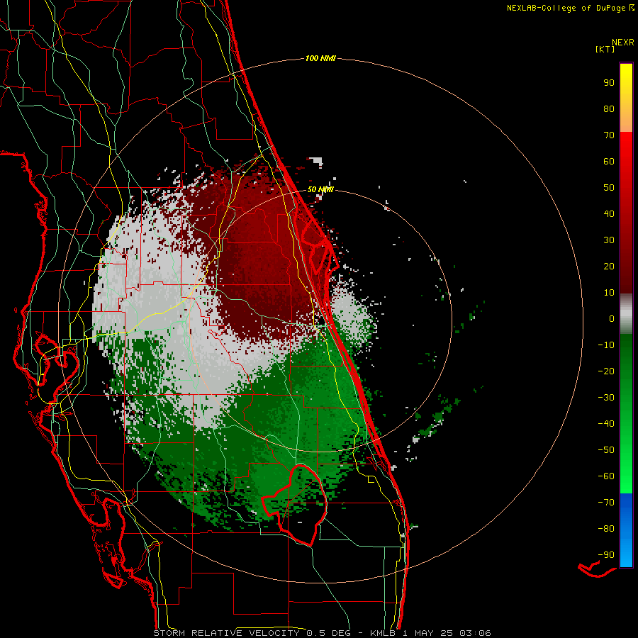Click the KT units label above color bar
The image size is (638, 638).
click(605, 49)
